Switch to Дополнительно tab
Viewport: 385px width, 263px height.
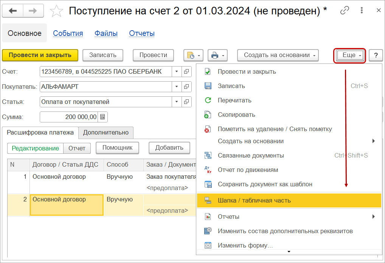tap(106, 133)
